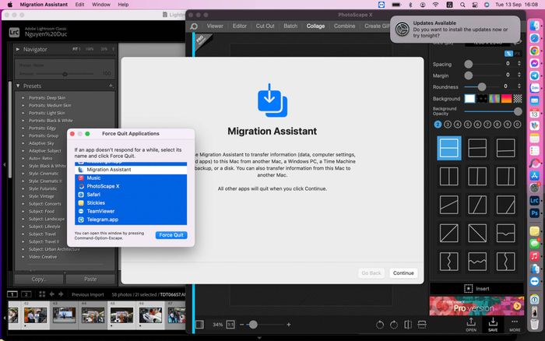
Task: Click the forward arrow in Lightroom filmstrip bar
Action: 61,294
